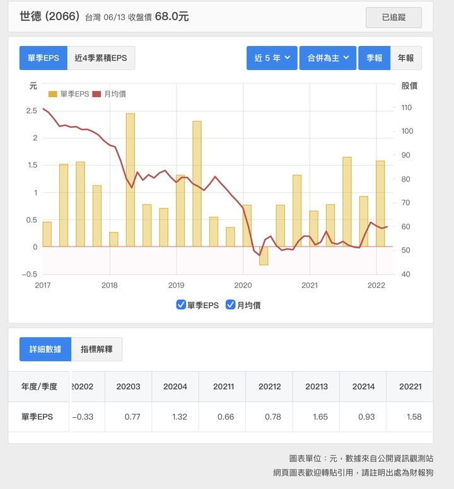Screen dimensions: 454x489
Task: Click the negative EPS bar in 2020
Action: pyautogui.click(x=264, y=256)
